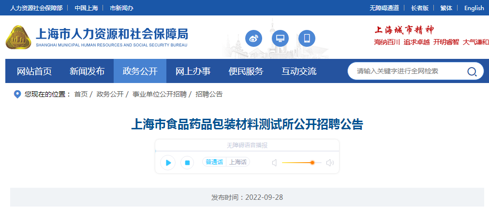Open 中国上海 top link
The height and width of the screenshot is (208, 489).
tap(87, 8)
